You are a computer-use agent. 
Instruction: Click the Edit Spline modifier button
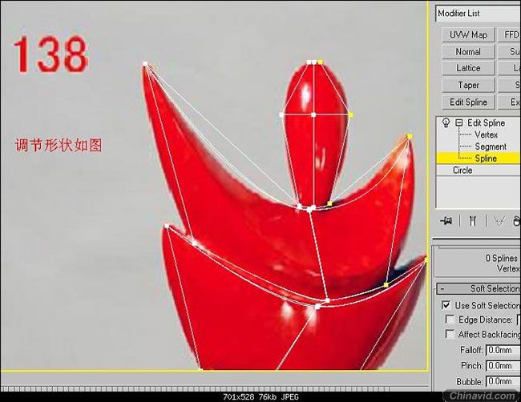click(468, 103)
